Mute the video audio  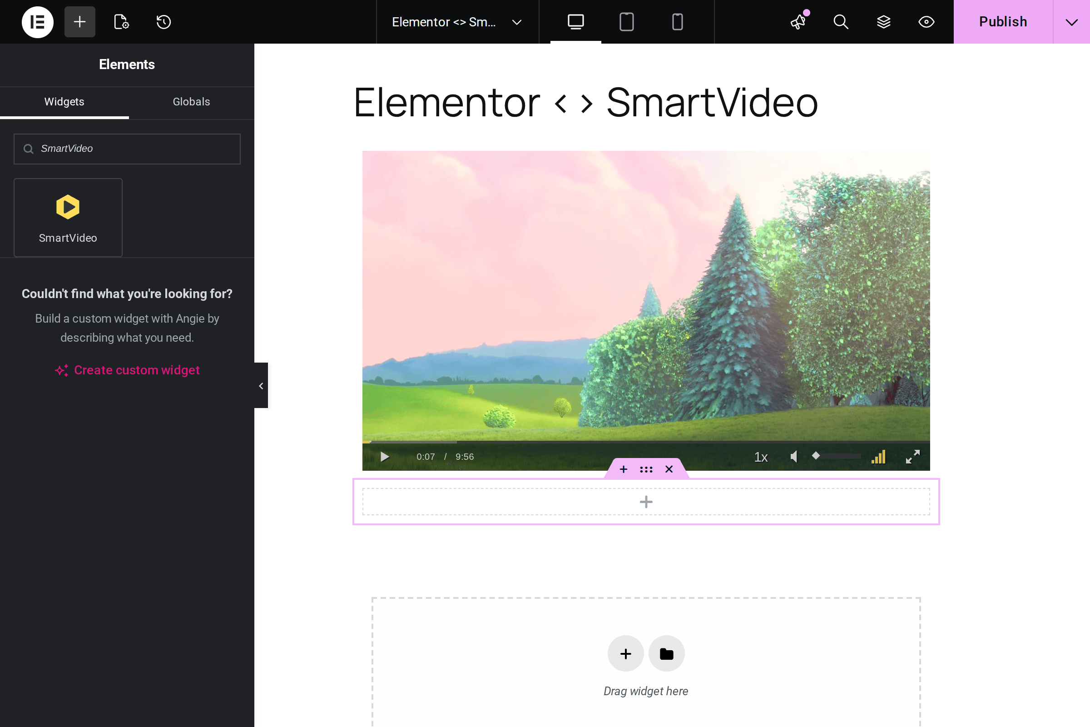point(793,456)
